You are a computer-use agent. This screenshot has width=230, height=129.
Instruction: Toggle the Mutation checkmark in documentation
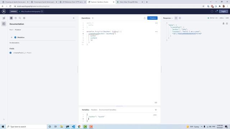tap(15, 37)
